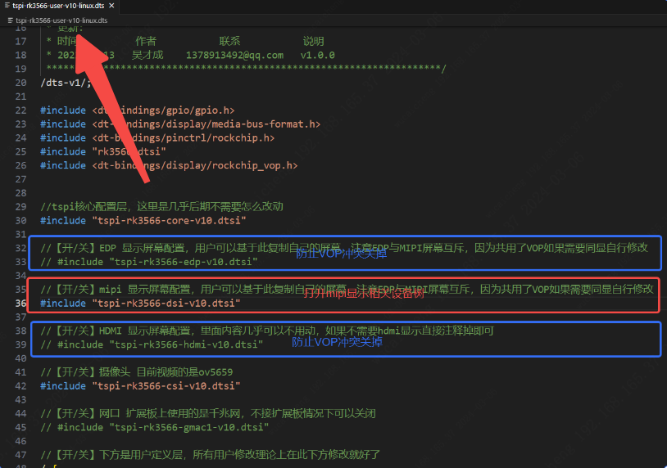Click the "tspi-rk3566-csi-v10.dtsi" include line
Image resolution: width=667 pixels, height=468 pixels.
pos(140,386)
